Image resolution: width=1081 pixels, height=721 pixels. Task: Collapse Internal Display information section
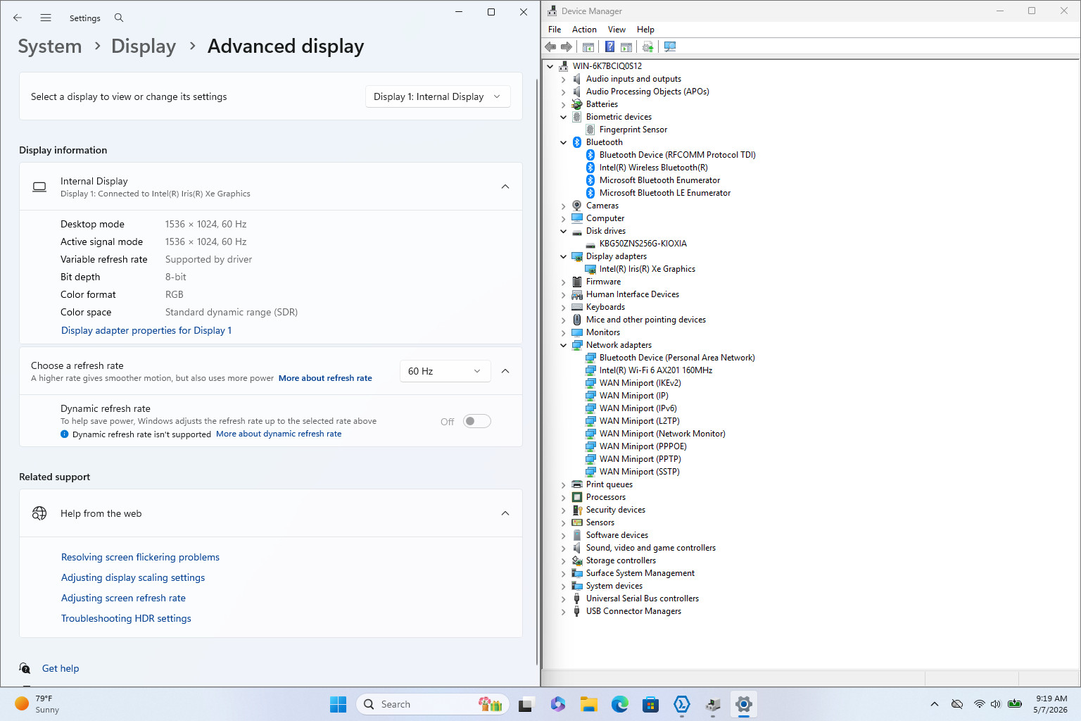(x=505, y=187)
